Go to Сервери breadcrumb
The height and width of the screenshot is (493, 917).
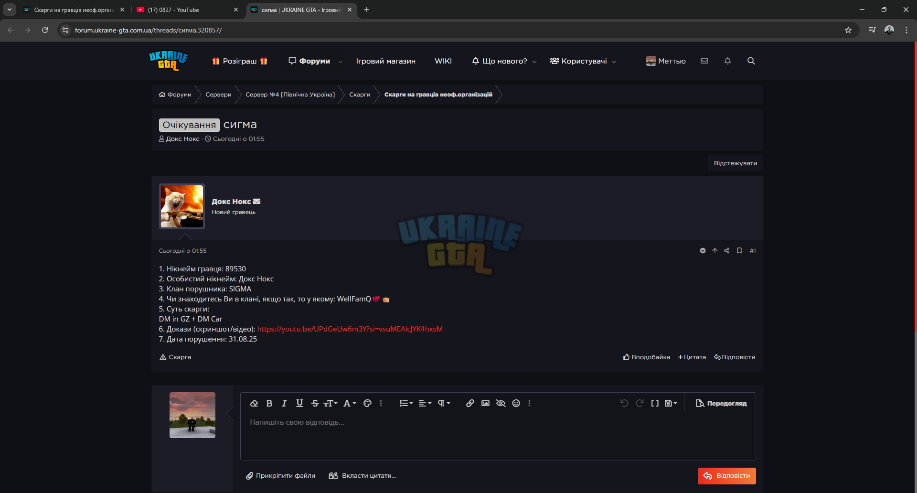(218, 95)
